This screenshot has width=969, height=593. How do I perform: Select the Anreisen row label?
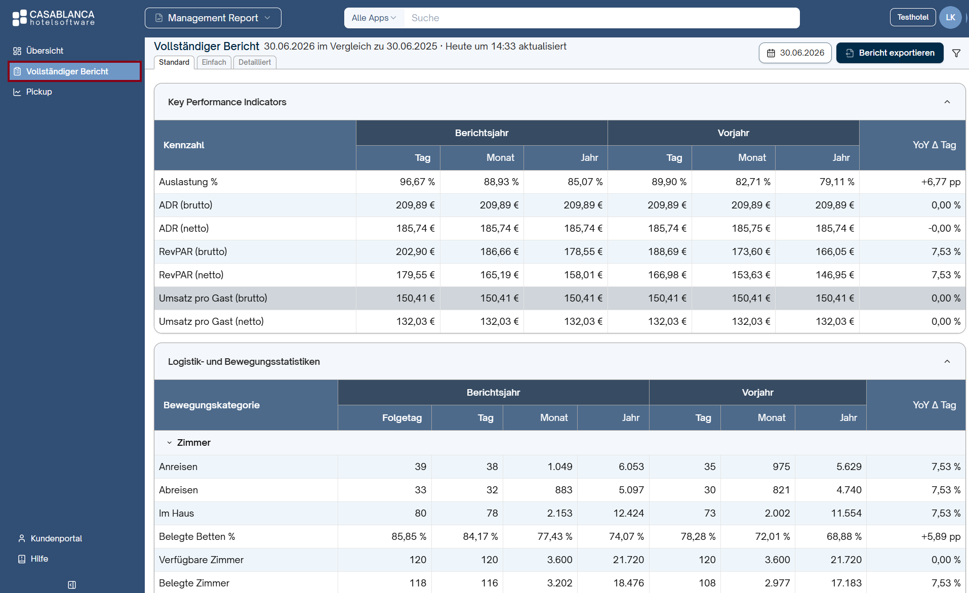click(178, 467)
